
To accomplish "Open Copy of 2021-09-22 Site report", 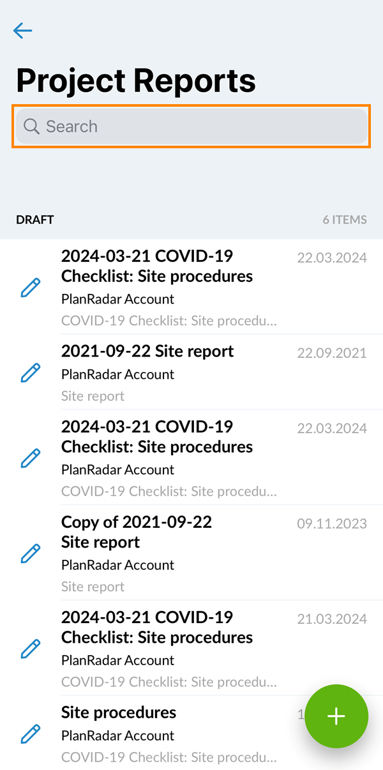I will click(x=137, y=532).
